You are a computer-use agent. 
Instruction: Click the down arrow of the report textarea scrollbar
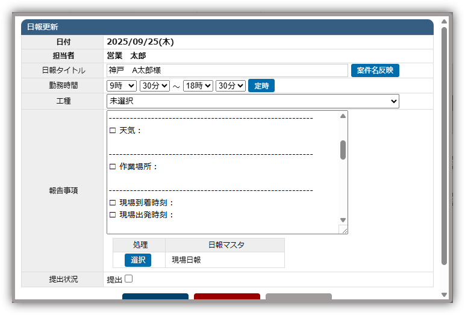click(343, 220)
